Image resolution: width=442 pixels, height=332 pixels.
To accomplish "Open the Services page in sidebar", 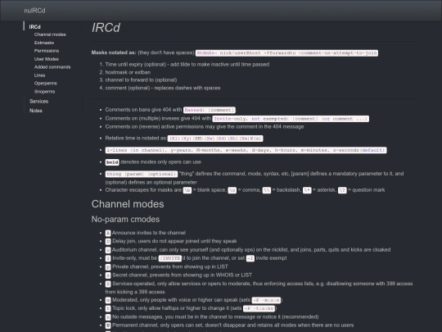I will pos(39,101).
